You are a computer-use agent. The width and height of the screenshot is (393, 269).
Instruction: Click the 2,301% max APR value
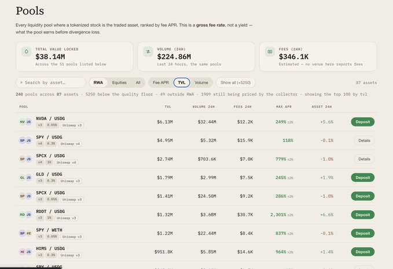pyautogui.click(x=278, y=215)
